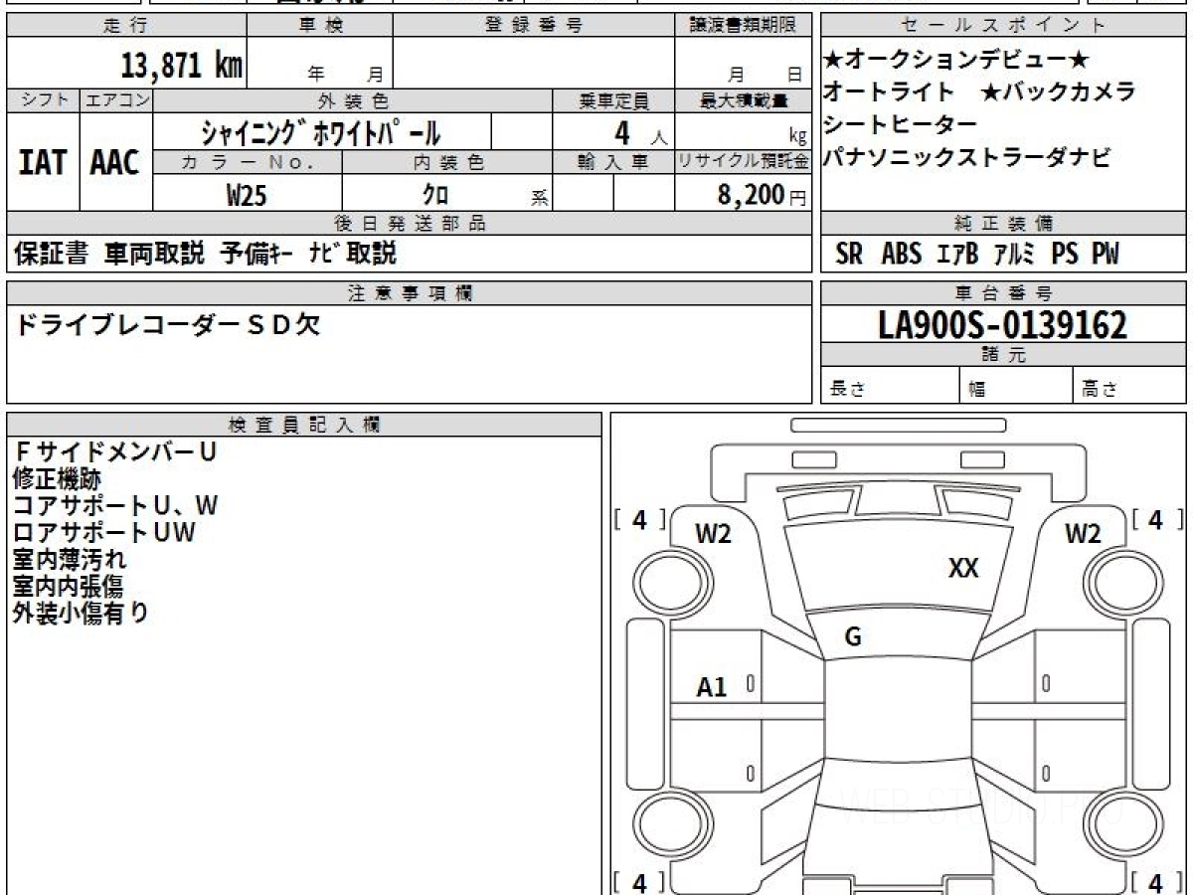This screenshot has height=895, width=1193.
Task: Select the seating capacity 4 人
Action: (640, 132)
